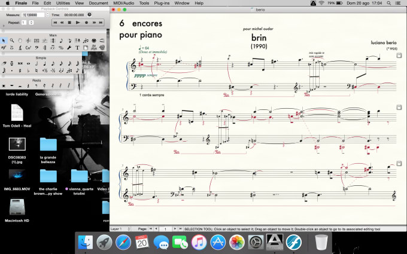407x254 pixels.
Task: Click the '1 corda sempre' marking
Action: pos(152,95)
